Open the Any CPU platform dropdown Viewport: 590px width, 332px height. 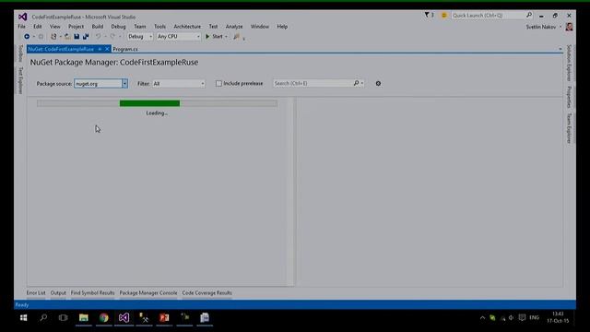(x=178, y=37)
